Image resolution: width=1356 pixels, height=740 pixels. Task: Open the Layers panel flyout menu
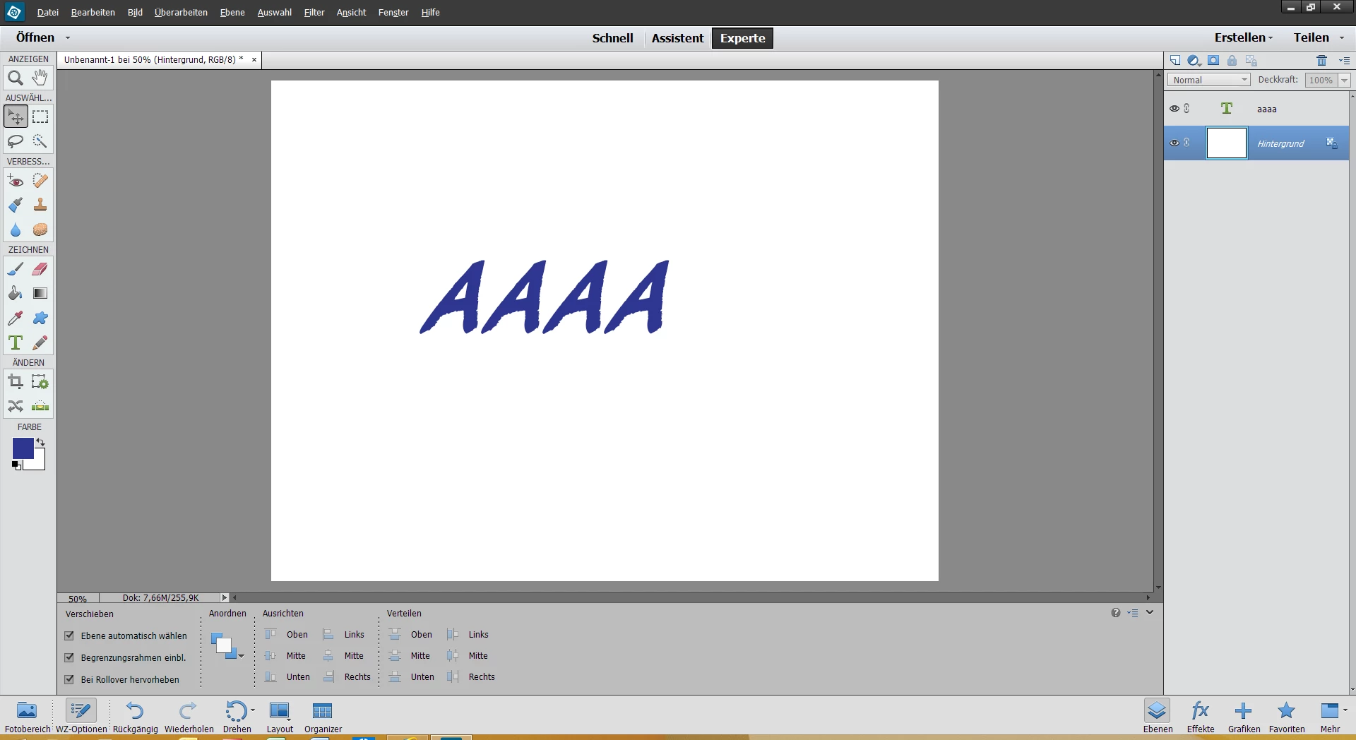1344,61
